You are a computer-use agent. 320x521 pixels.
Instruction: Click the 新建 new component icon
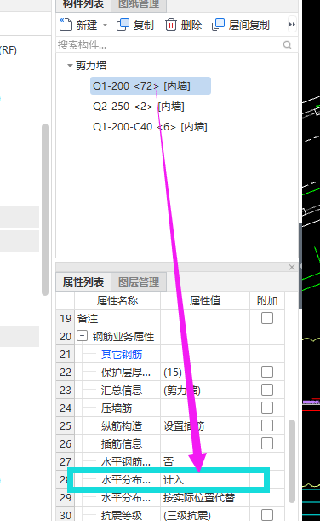click(66, 24)
